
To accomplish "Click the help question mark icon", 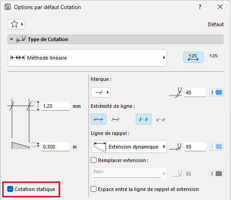I will click(200, 7).
